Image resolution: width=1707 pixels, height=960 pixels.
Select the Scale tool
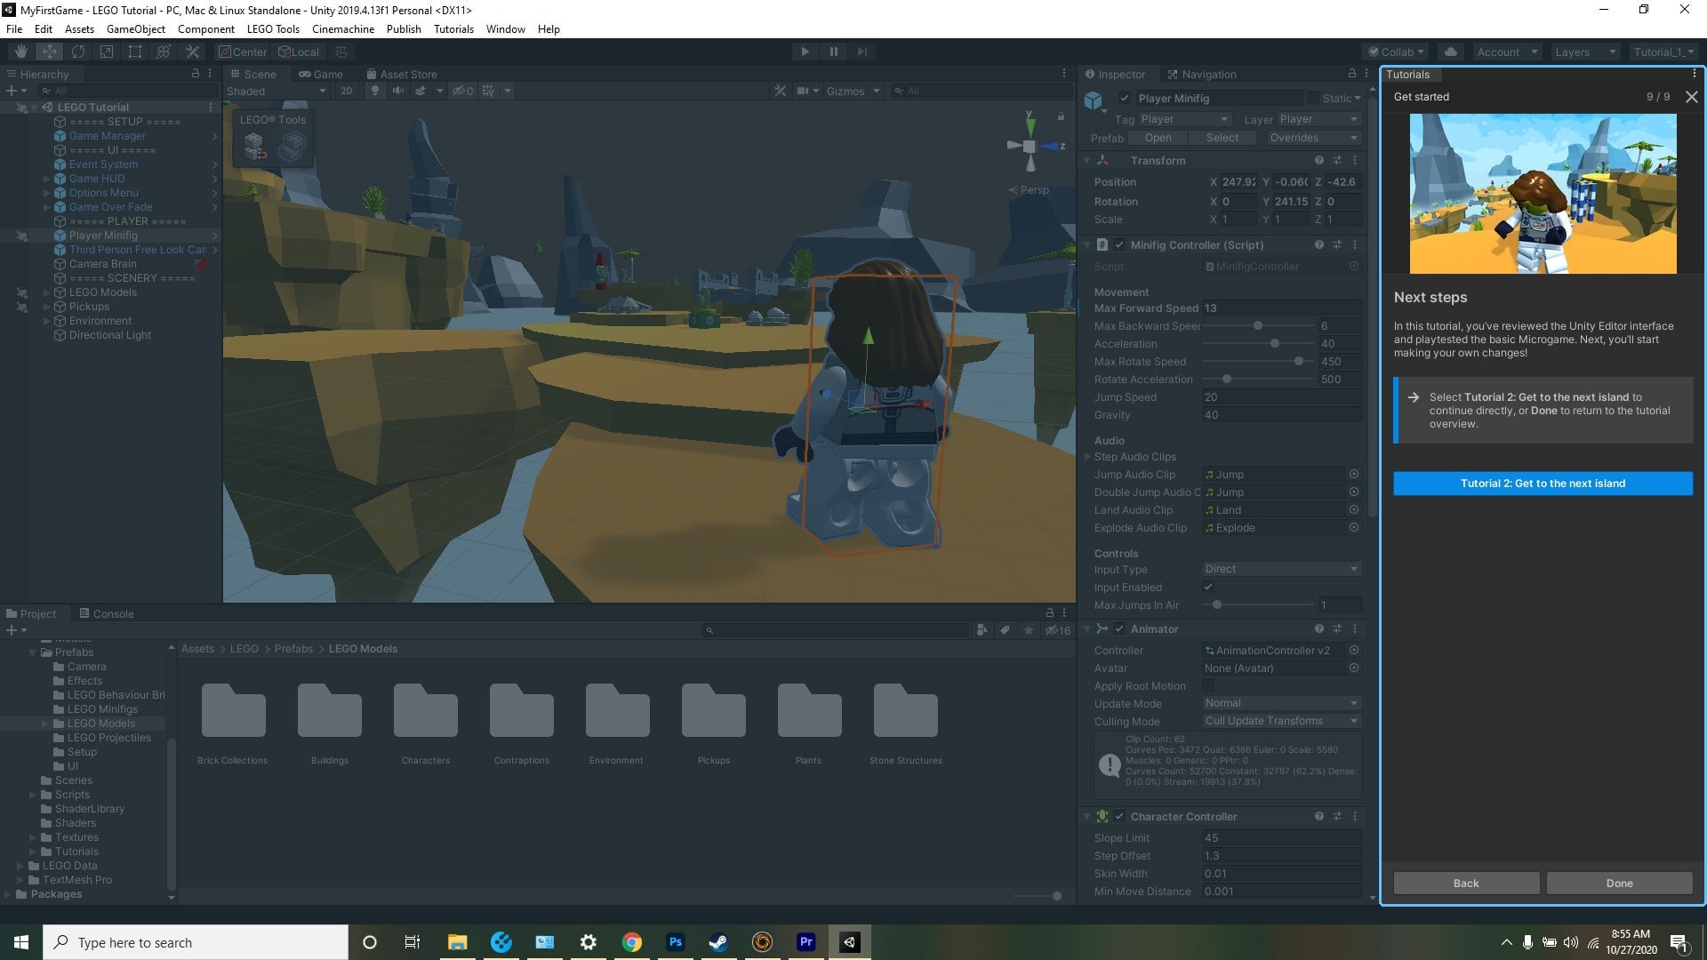coord(107,52)
